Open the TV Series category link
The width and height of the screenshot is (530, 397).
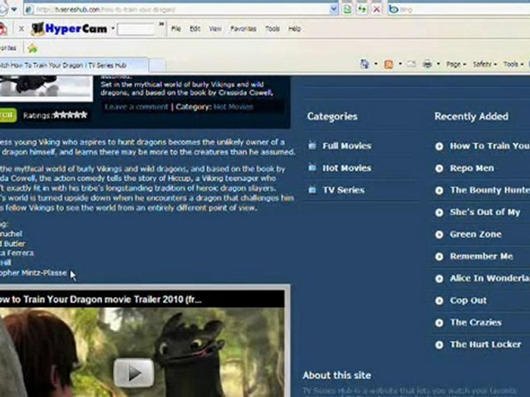(343, 190)
